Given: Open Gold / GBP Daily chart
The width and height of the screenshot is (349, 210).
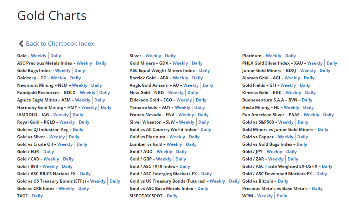Looking at the screenshot, I should (181, 158).
